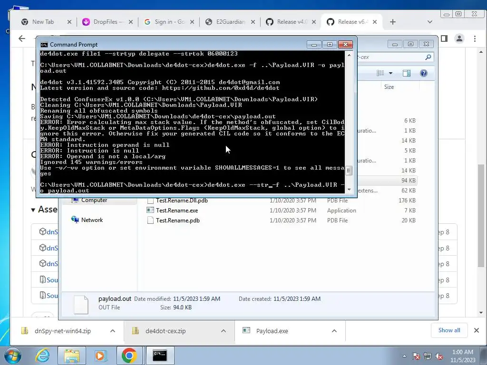Click Show all downloads button
The image size is (487, 365).
pos(449,330)
